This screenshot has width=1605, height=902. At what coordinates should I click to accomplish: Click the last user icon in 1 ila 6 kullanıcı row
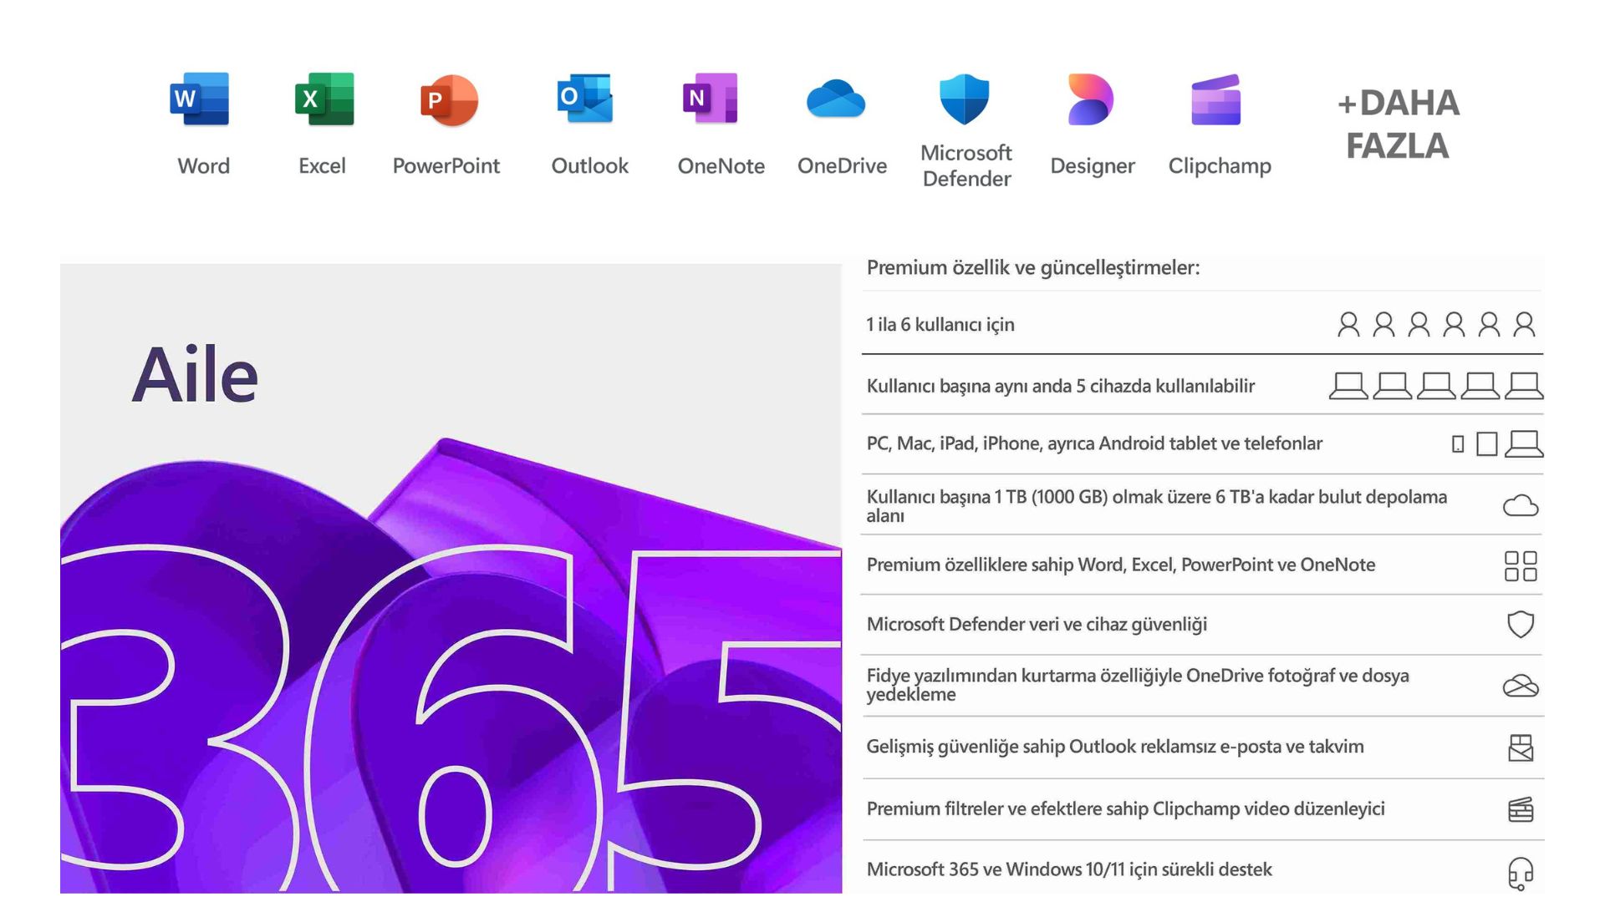[x=1524, y=324]
